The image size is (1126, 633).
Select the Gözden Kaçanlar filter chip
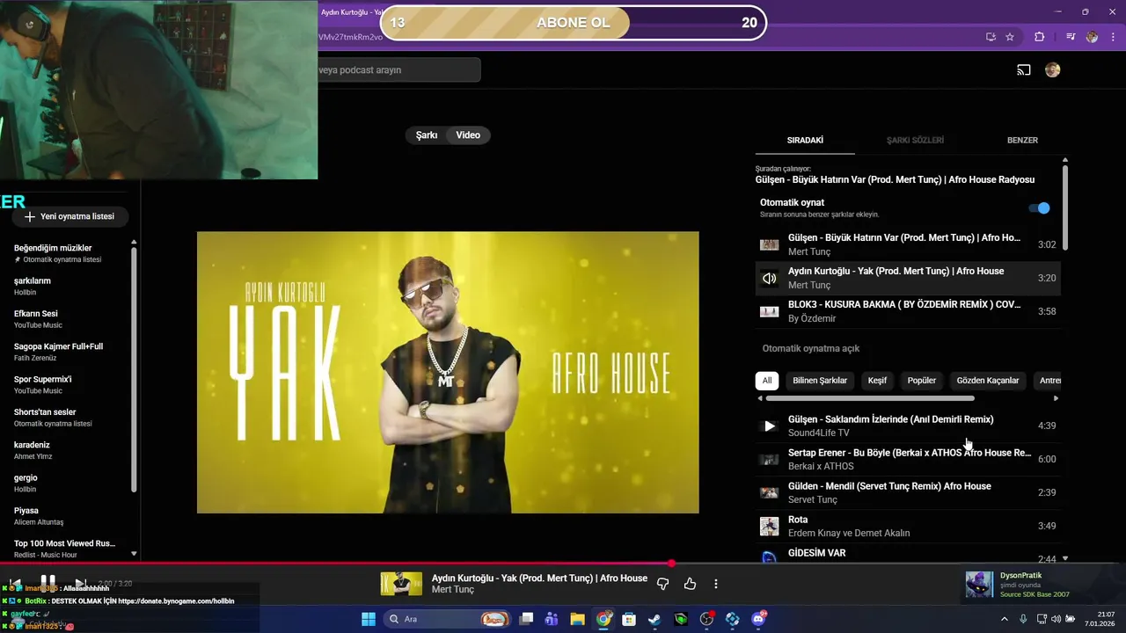click(x=988, y=381)
